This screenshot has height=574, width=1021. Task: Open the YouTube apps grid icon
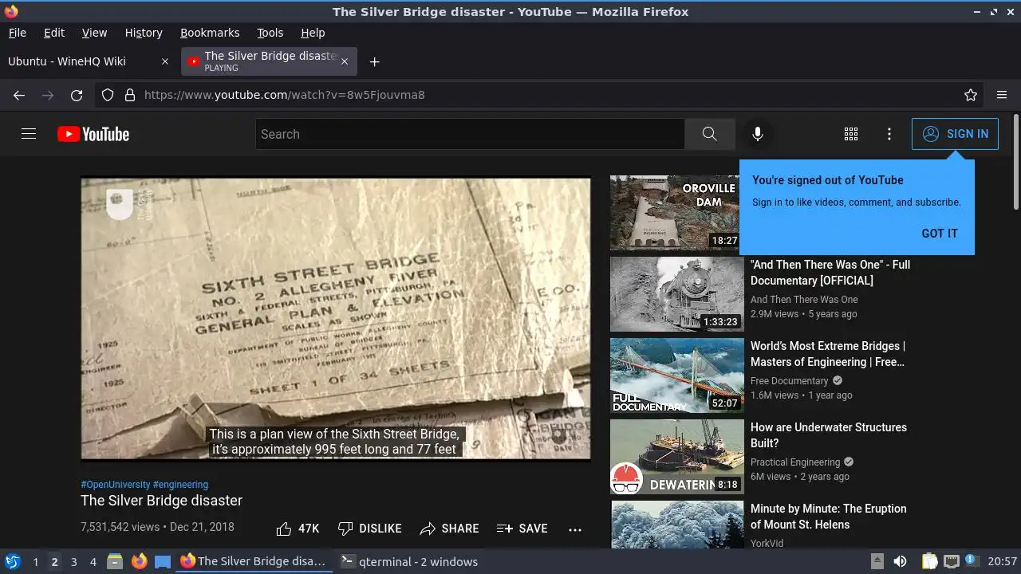tap(851, 134)
